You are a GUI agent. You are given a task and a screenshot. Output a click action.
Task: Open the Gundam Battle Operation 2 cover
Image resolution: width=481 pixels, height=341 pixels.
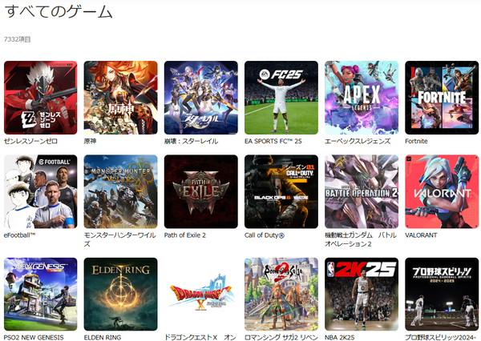pos(362,191)
